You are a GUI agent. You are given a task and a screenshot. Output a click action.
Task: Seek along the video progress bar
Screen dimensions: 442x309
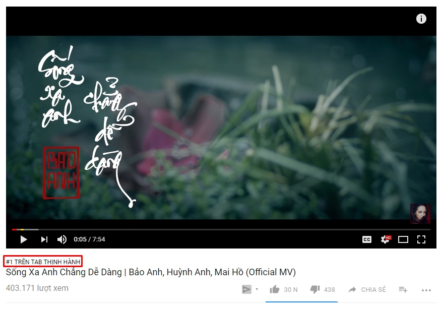click(x=221, y=229)
